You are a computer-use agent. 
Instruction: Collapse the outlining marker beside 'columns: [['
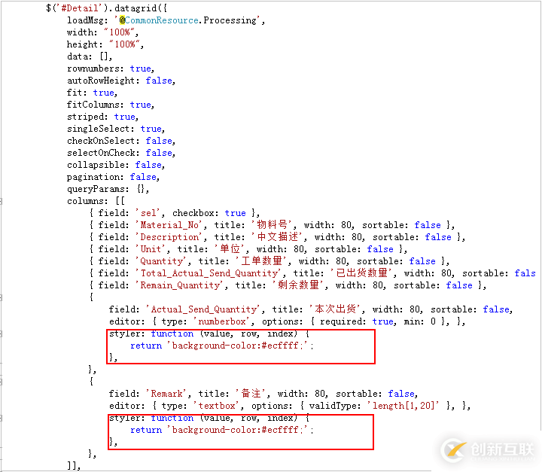[x=1, y=201]
